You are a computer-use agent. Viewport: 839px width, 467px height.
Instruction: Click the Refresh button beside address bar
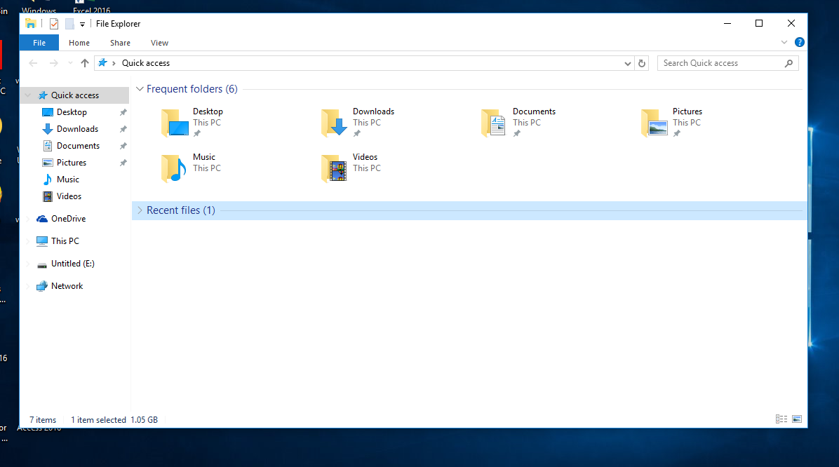pos(642,63)
